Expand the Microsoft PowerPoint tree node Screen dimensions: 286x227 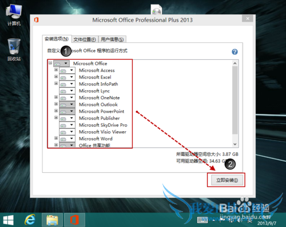click(56, 111)
